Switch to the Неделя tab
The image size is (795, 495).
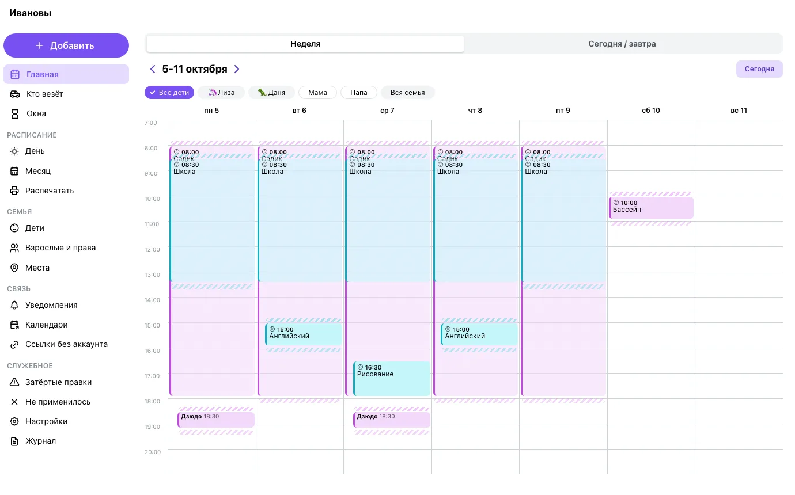coord(305,44)
